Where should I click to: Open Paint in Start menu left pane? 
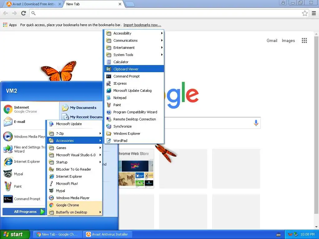tap(24, 186)
